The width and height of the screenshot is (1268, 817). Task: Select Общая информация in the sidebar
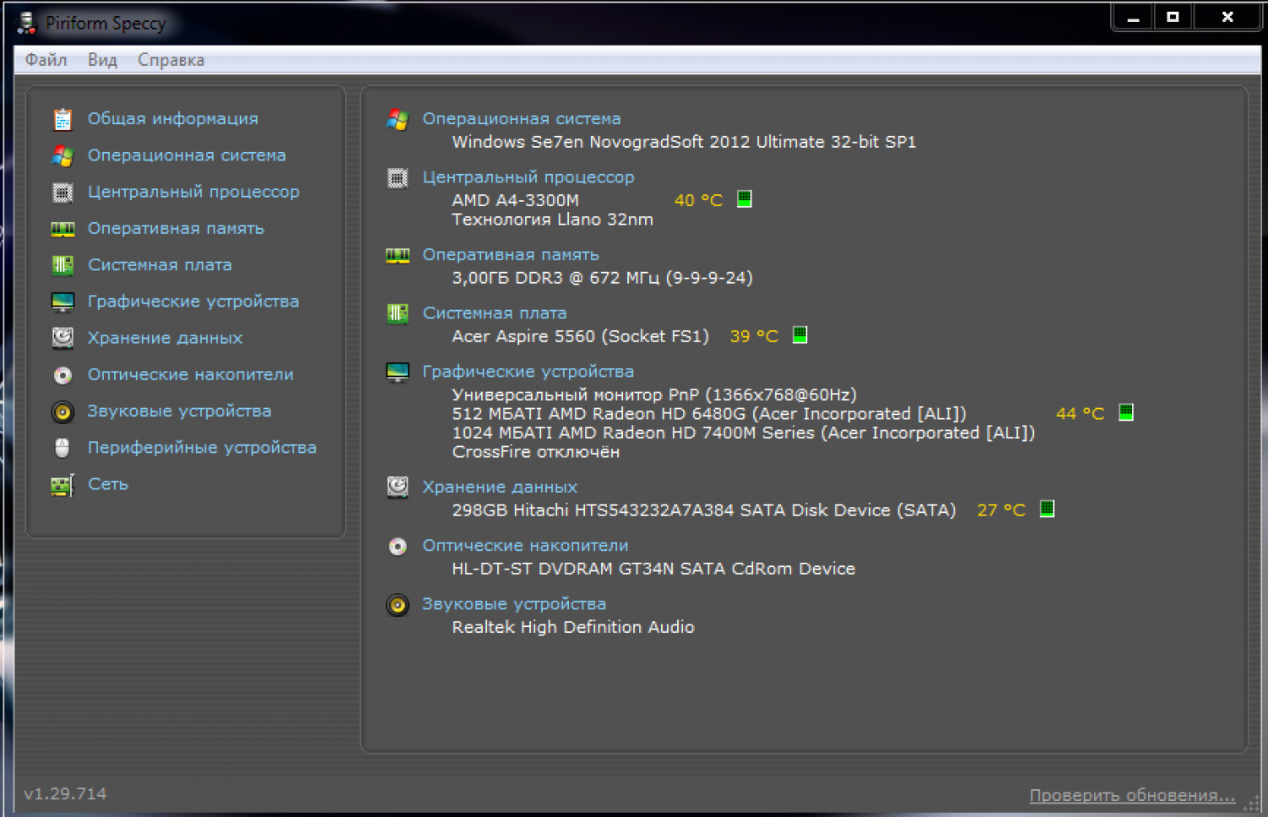tap(173, 119)
